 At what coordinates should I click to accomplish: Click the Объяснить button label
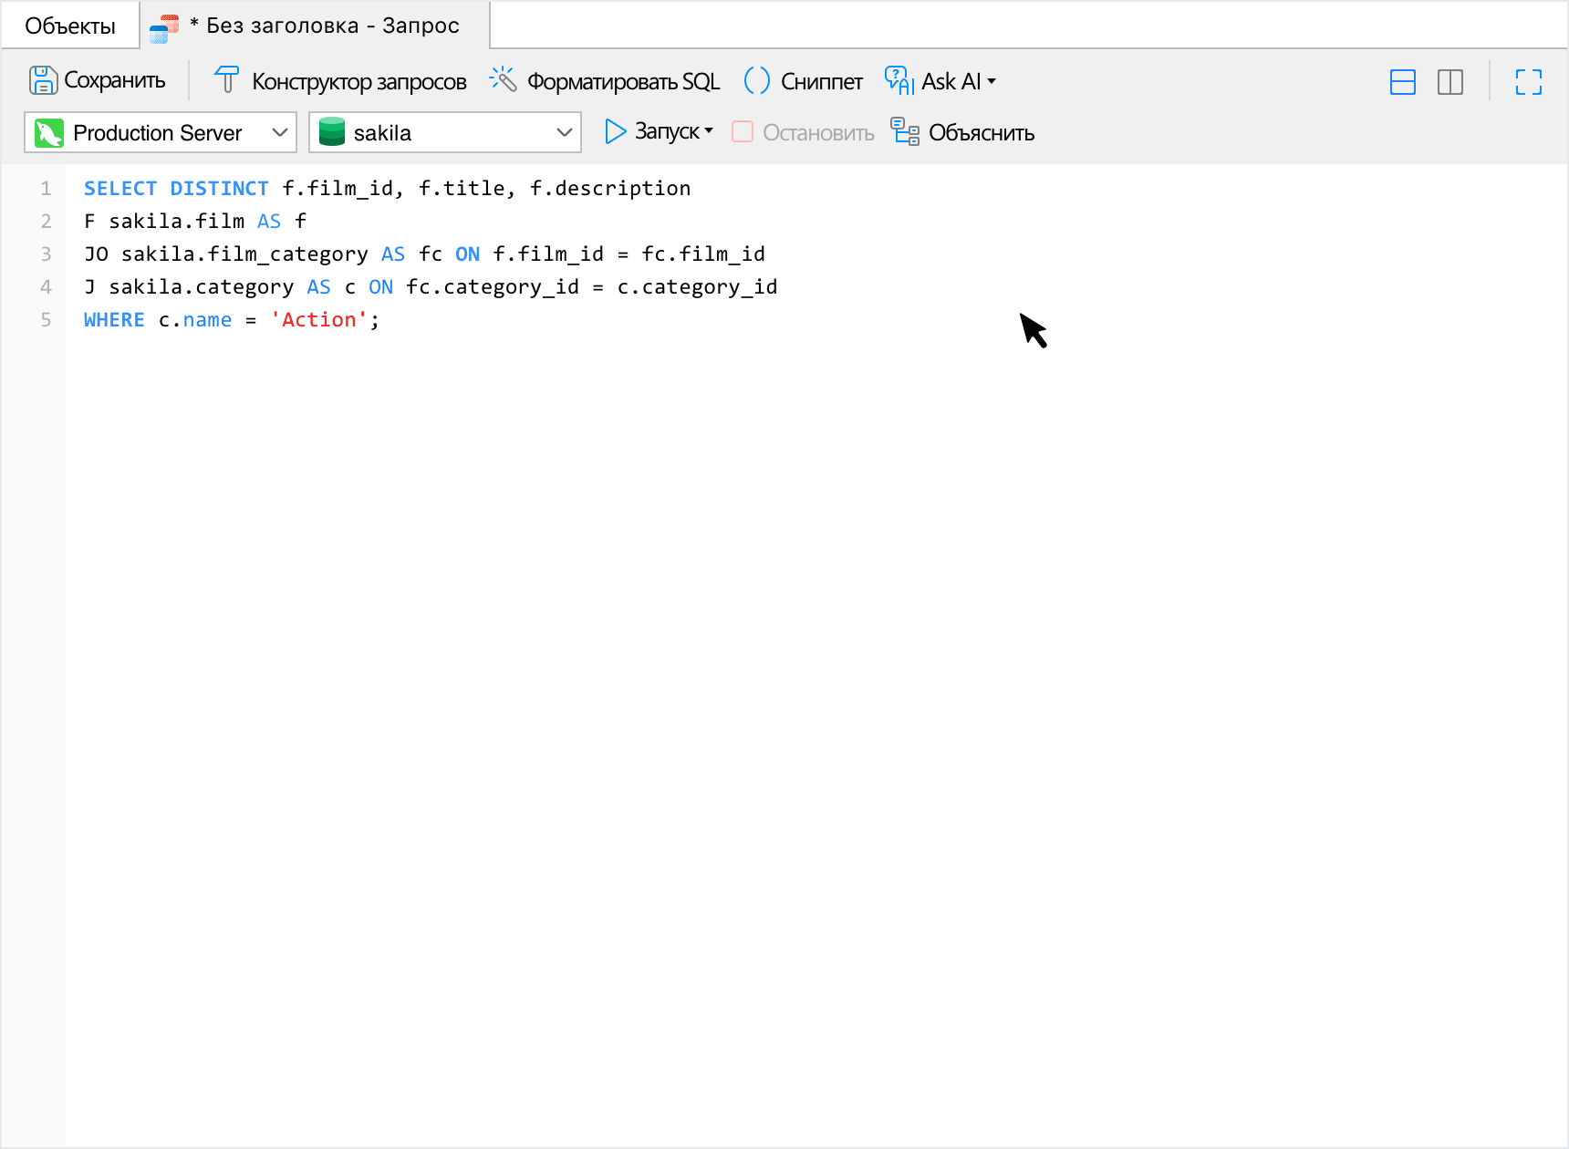point(982,132)
